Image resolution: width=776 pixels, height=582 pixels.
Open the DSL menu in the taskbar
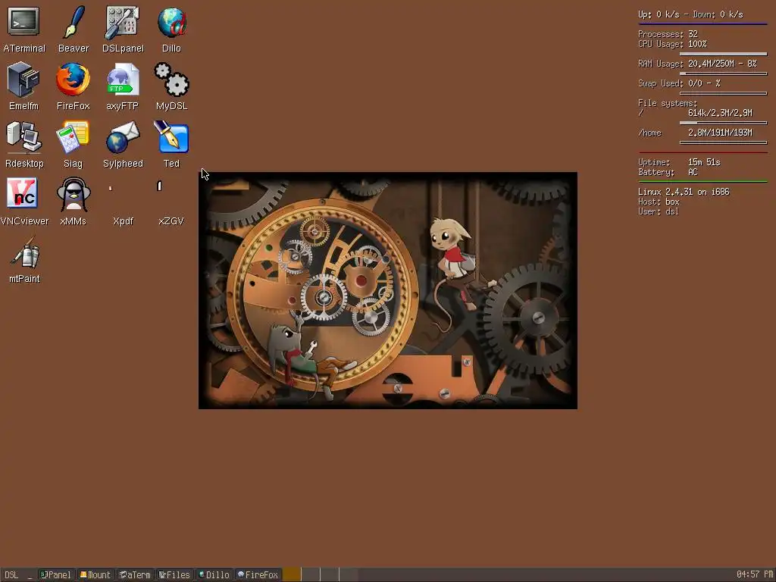pos(11,574)
